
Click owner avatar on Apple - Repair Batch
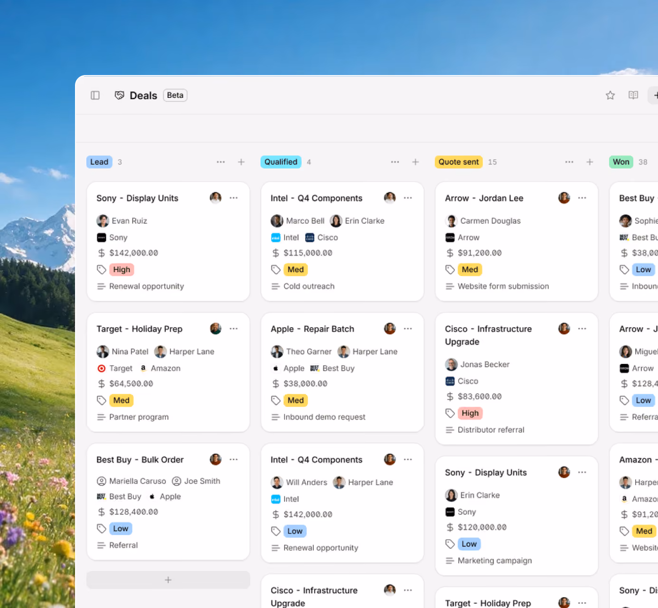tap(390, 329)
